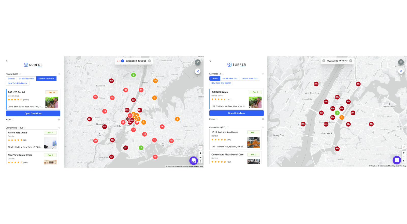This screenshot has height=224, width=407.
Task: Click the red 18 marker near Long Beach
Action: (155, 157)
